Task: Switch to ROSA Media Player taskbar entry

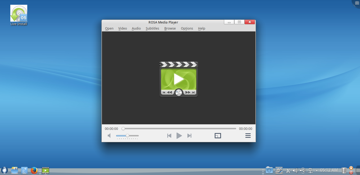Action: point(46,171)
